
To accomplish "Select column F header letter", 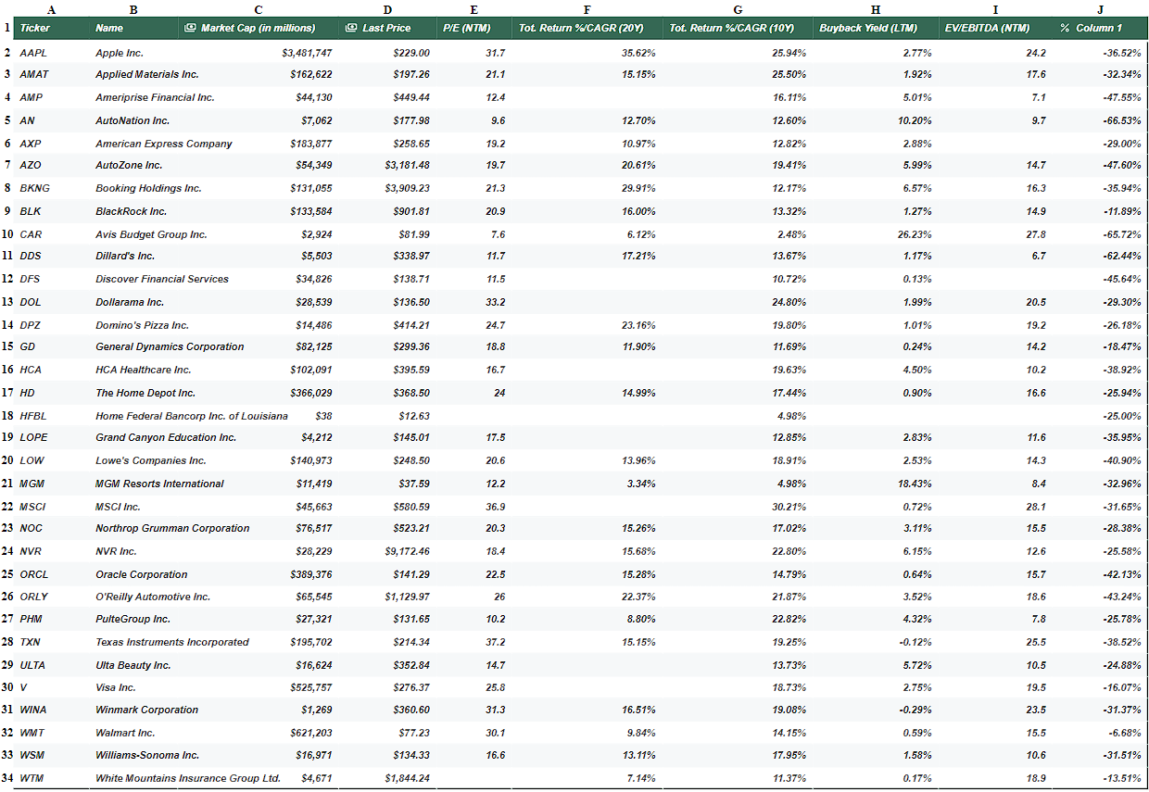I will coord(587,8).
